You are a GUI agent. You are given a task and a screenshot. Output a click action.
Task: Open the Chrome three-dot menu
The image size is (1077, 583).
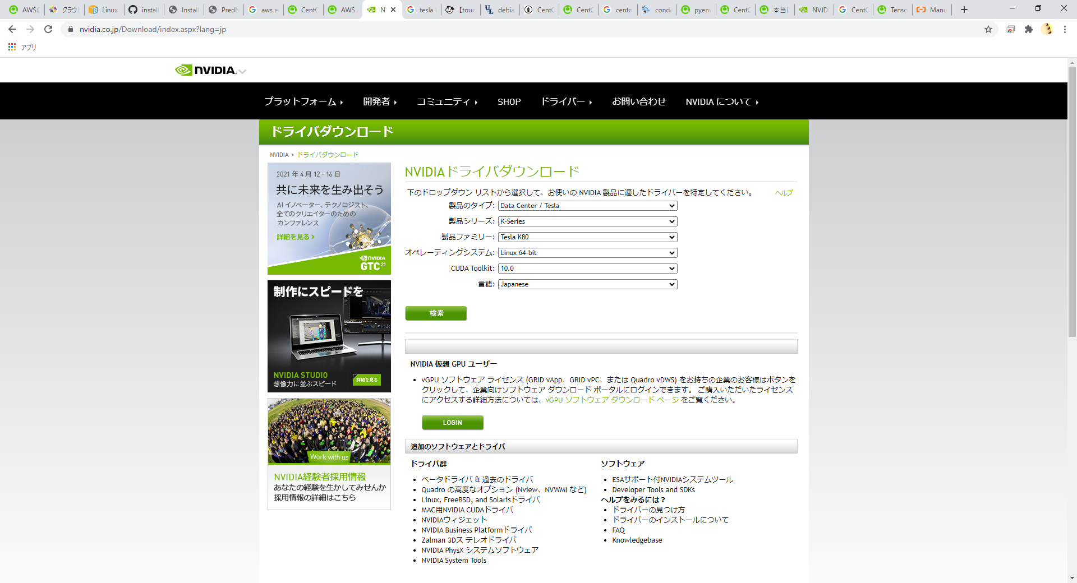[x=1065, y=29]
